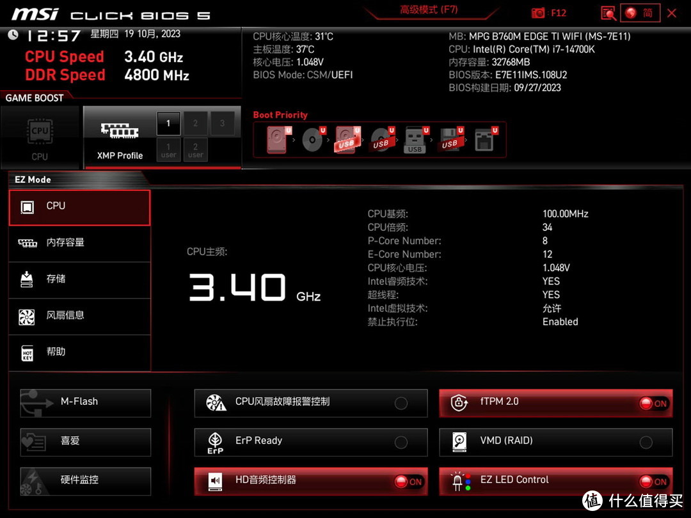Open the language selector globe button
The height and width of the screenshot is (518, 691).
pos(640,13)
